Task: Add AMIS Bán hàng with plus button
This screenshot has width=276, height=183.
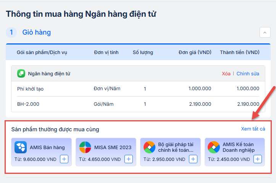Action: [x=64, y=159]
